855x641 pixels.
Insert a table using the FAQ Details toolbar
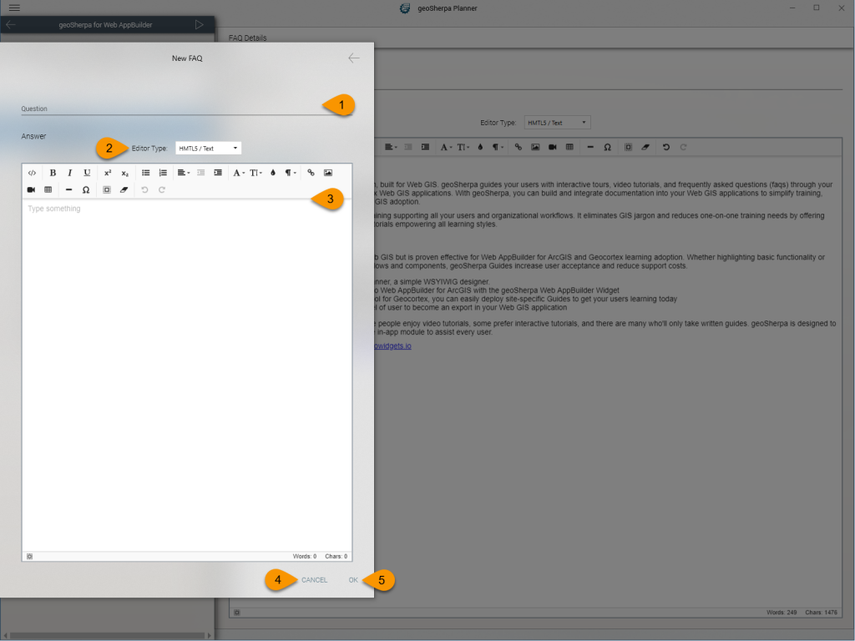point(569,147)
